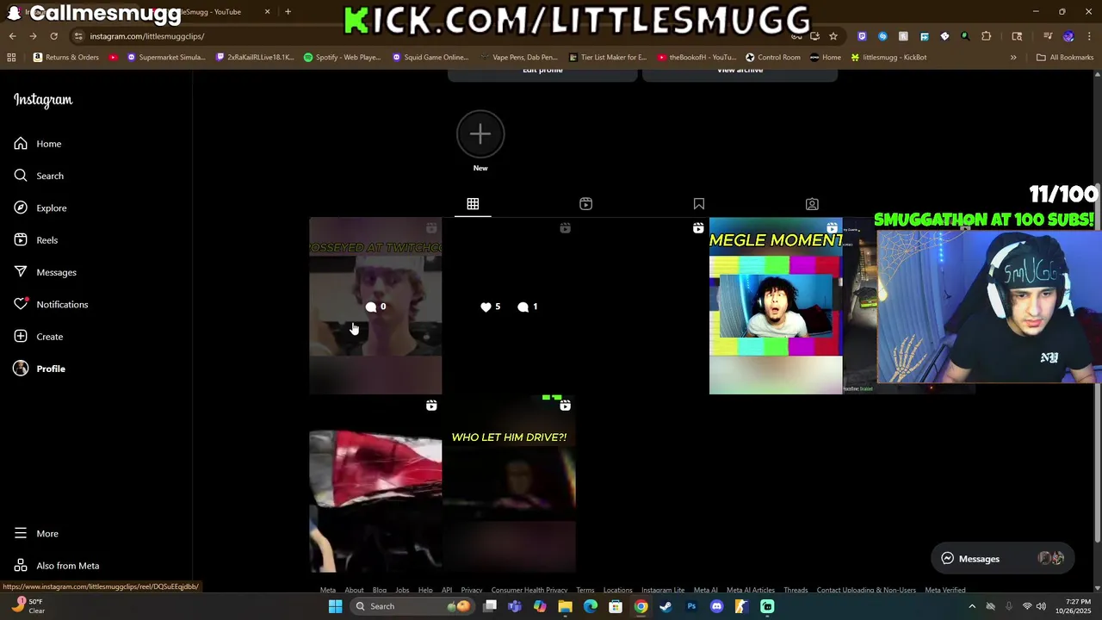Open the All Bookmarks folder

(x=1065, y=58)
